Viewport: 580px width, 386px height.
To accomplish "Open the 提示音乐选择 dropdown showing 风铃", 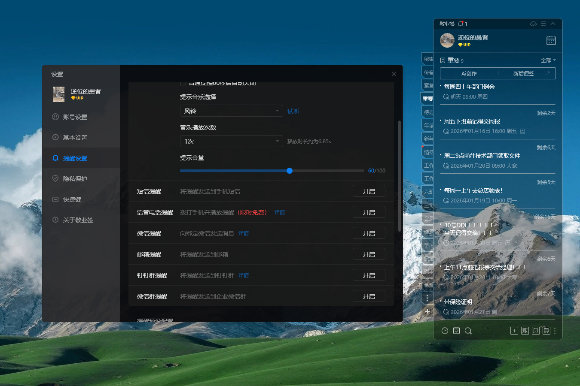I will pos(231,111).
